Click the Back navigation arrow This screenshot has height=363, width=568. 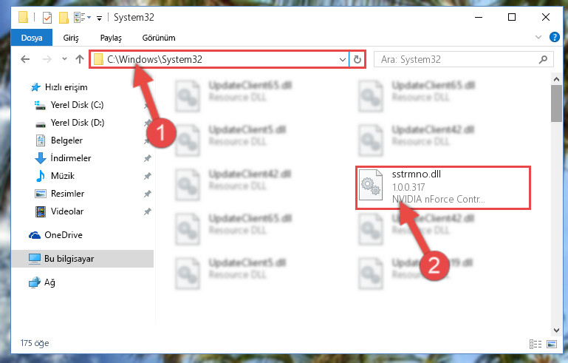pyautogui.click(x=25, y=59)
